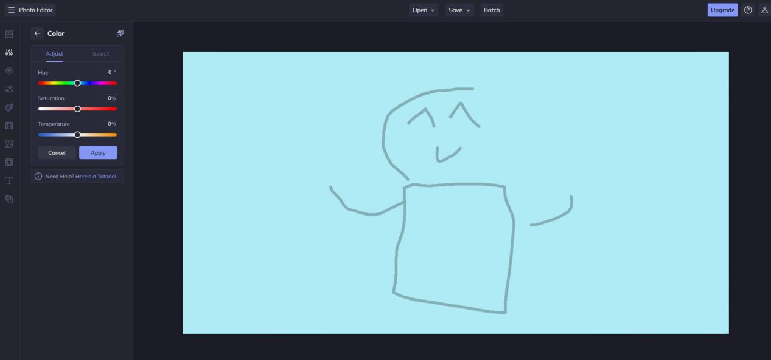Image resolution: width=771 pixels, height=360 pixels.
Task: Expand the Open dropdown menu
Action: pos(424,10)
